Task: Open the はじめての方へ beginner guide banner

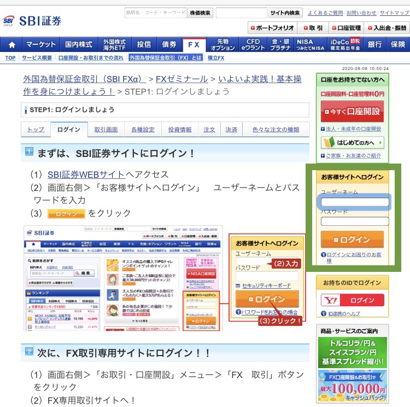Action: pos(353,143)
